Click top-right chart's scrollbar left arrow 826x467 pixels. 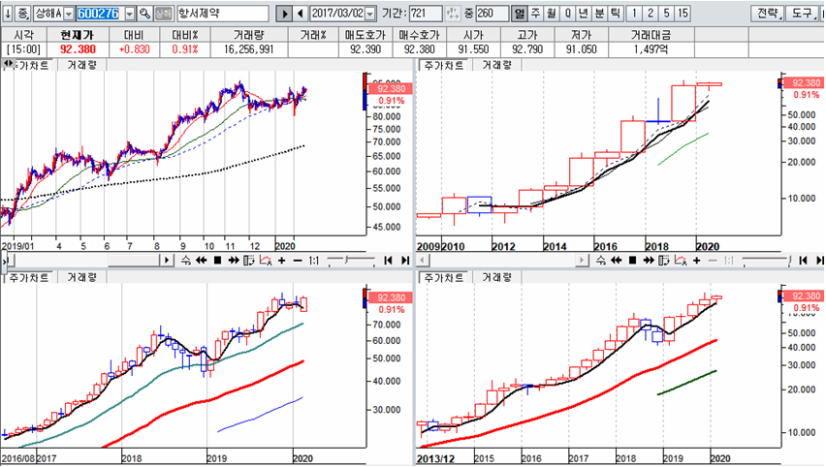[x=423, y=260]
